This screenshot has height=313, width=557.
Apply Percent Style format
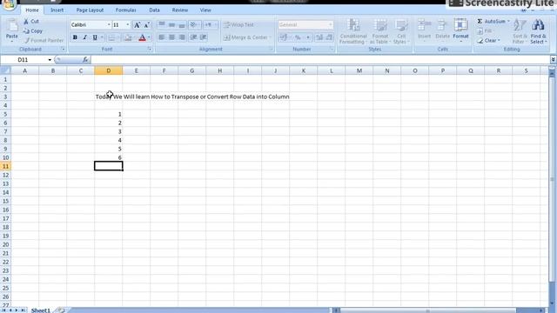298,37
